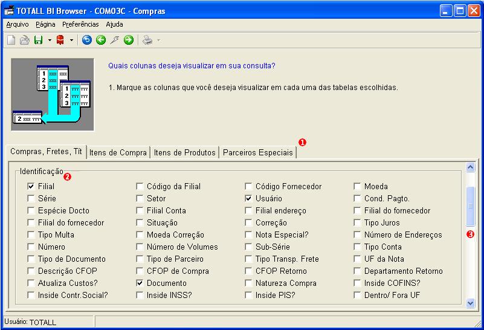This screenshot has width=484, height=330.
Task: Go forward with green right arrow
Action: coord(129,40)
